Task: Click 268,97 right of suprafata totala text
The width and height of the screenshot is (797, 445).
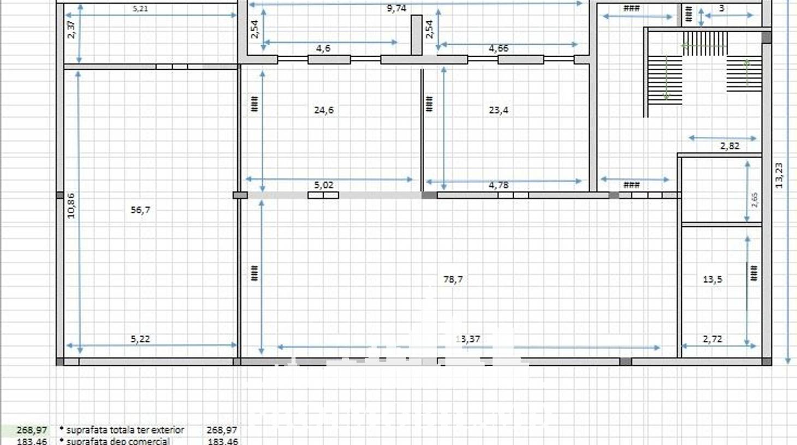Action: coord(222,430)
